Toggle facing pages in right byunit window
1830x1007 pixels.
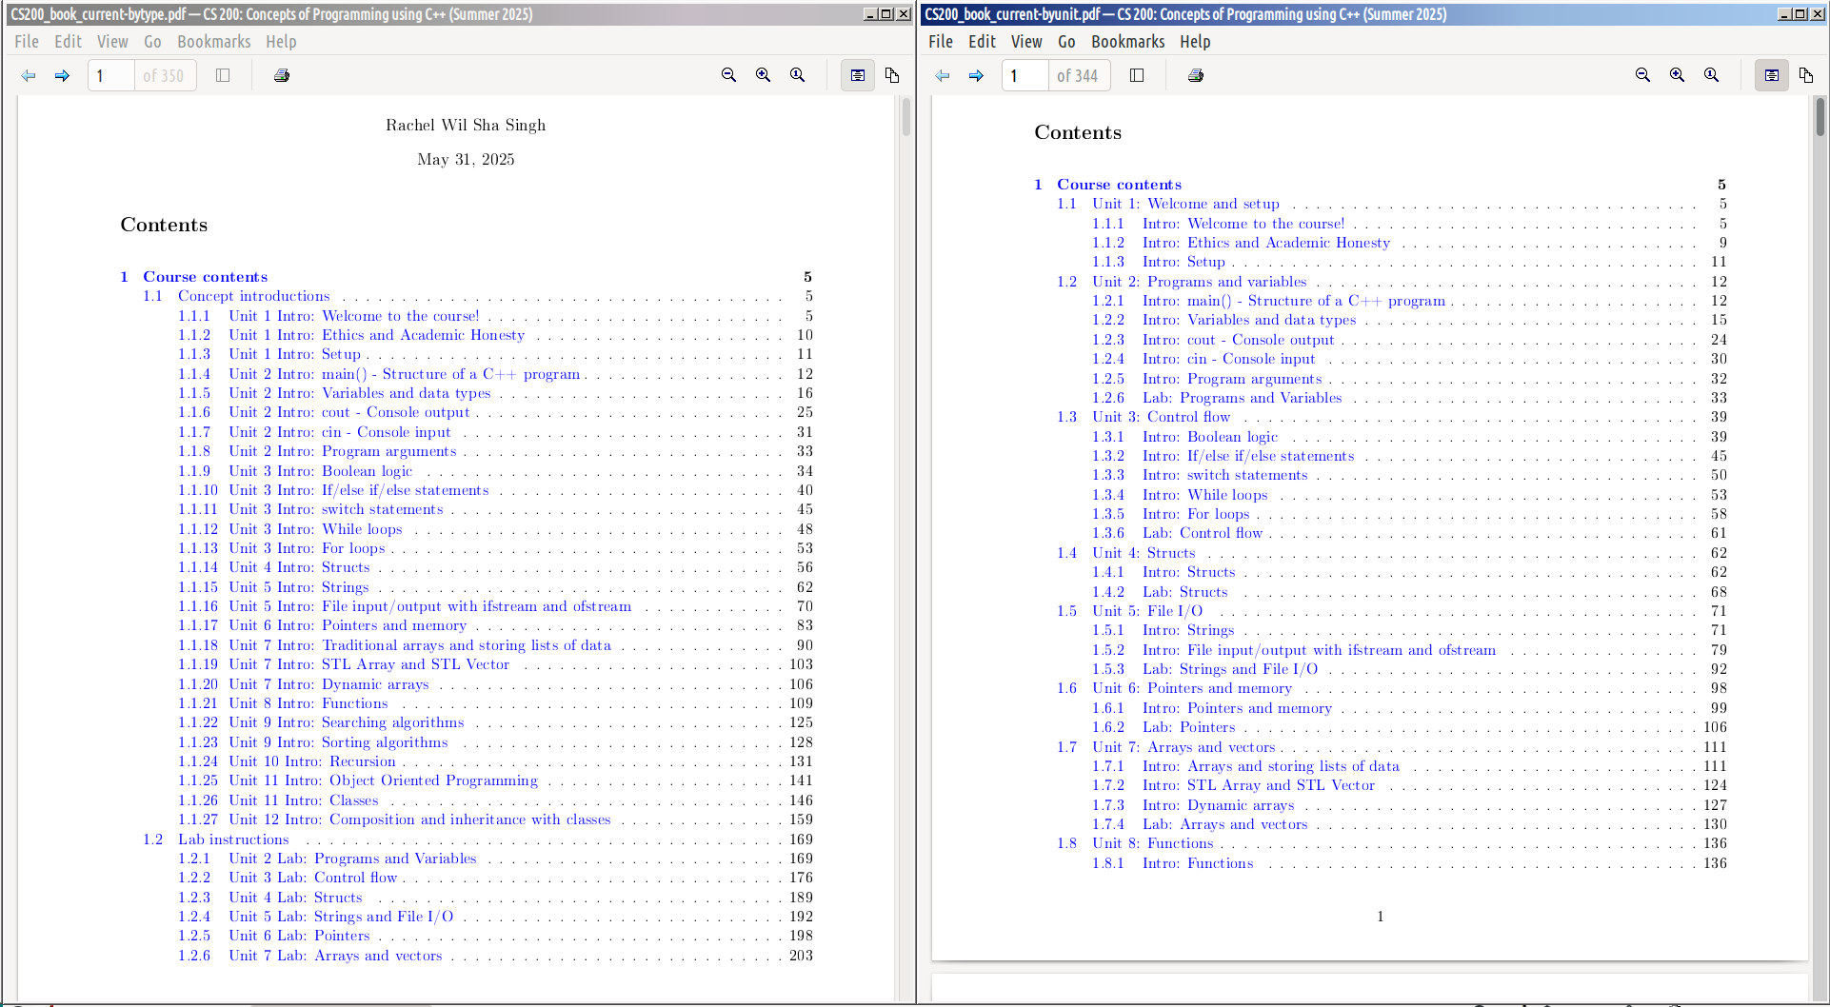point(1806,75)
